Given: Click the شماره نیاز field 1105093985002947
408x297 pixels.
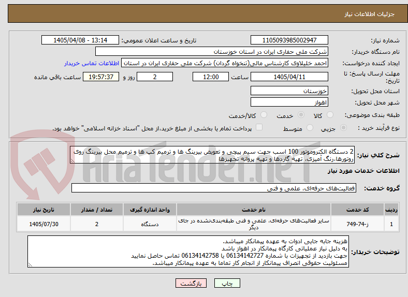Looking at the screenshot, I should click(289, 40).
